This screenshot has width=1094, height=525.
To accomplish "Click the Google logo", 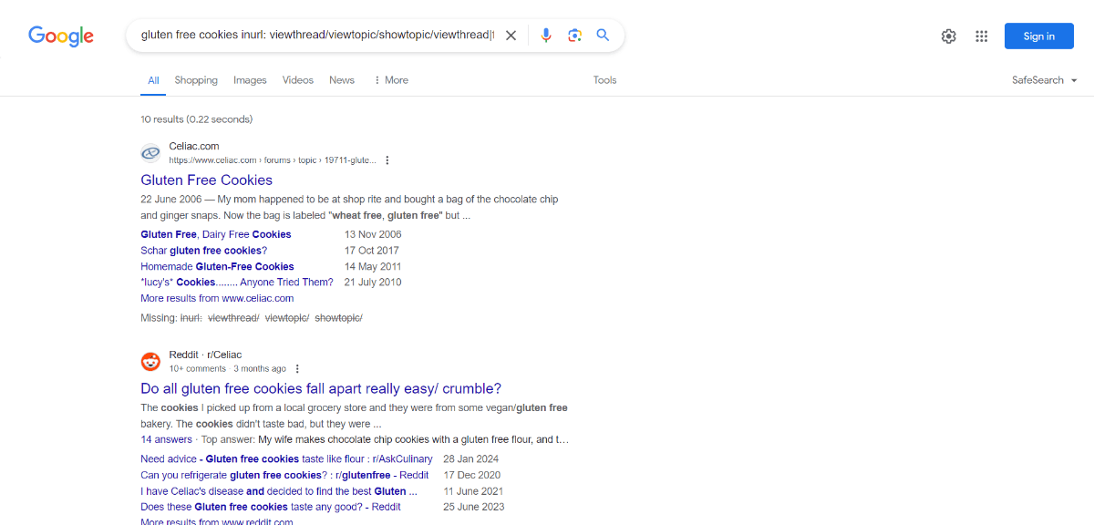I will pyautogui.click(x=61, y=36).
